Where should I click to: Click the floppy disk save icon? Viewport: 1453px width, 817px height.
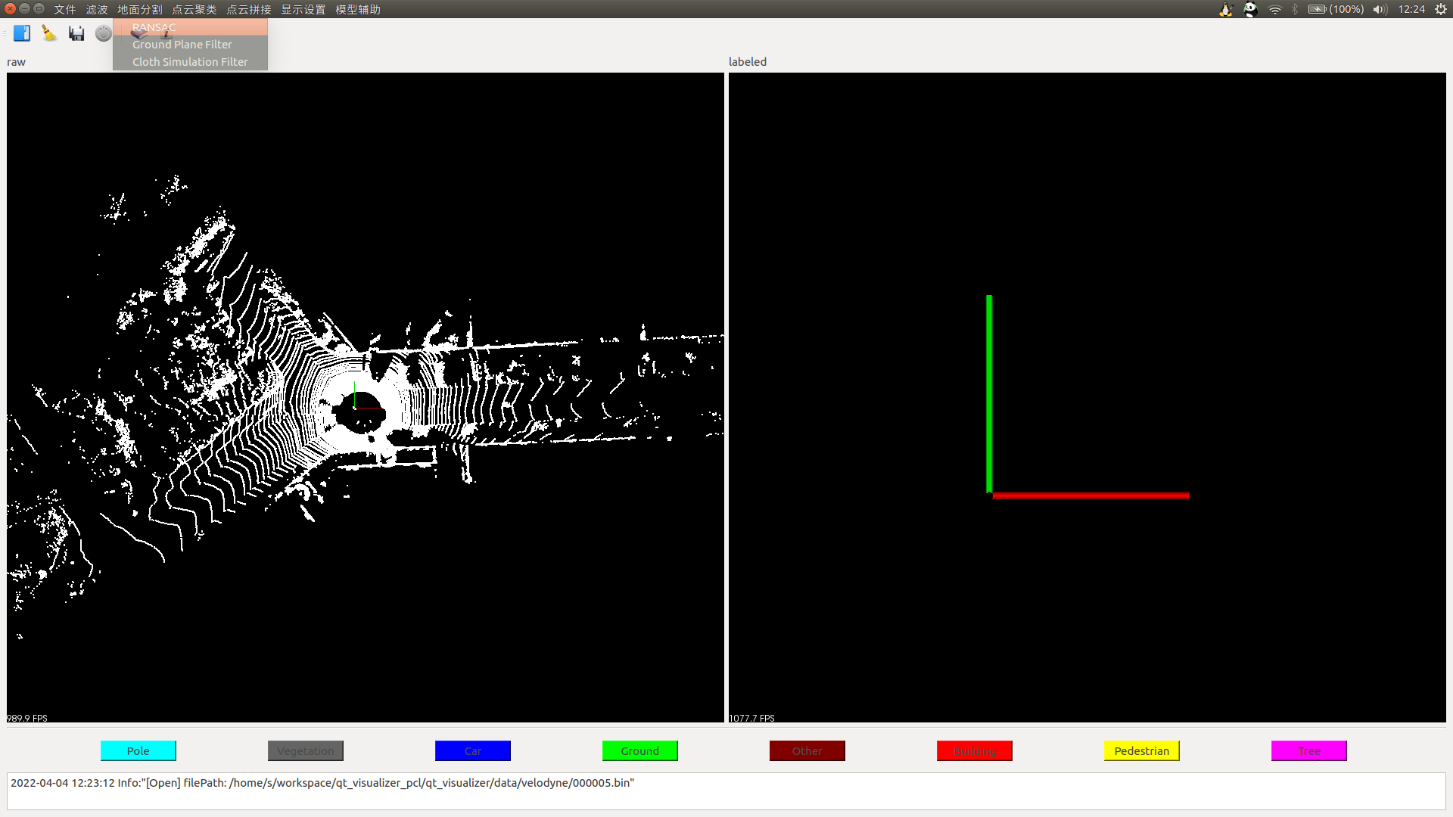coord(76,33)
